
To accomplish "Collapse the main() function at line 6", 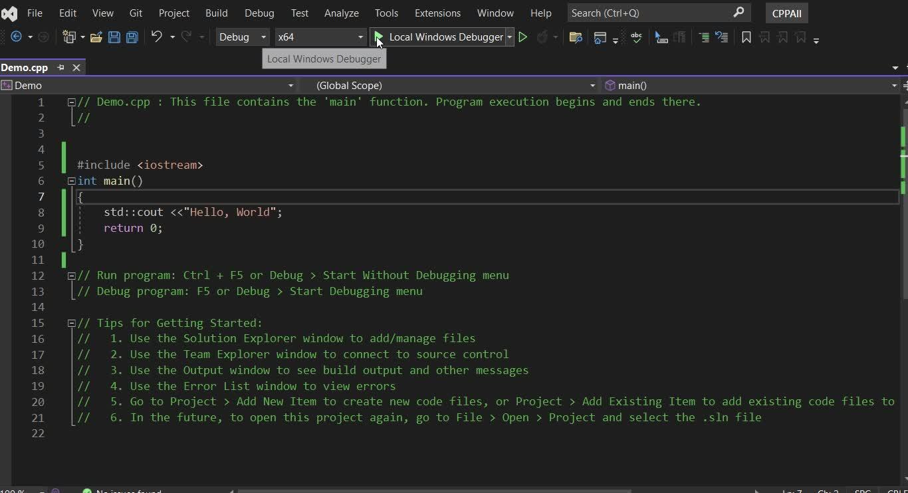I will [71, 181].
